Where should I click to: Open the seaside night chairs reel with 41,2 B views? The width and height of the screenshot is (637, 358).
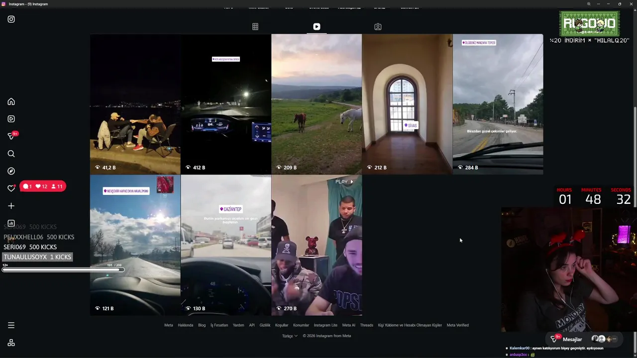pyautogui.click(x=135, y=104)
